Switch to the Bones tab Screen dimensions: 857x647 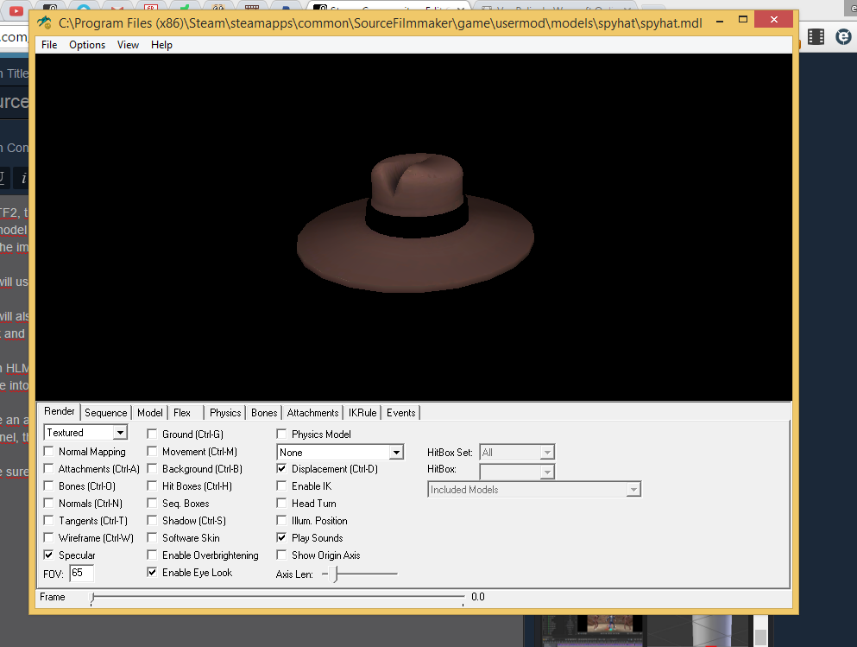pos(264,413)
